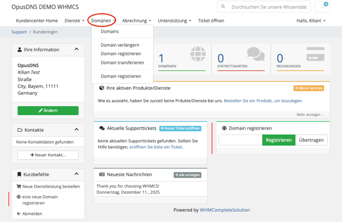This screenshot has height=222, width=342.
Task: Open Bestellen Sie ein Produkt link
Action: [263, 101]
